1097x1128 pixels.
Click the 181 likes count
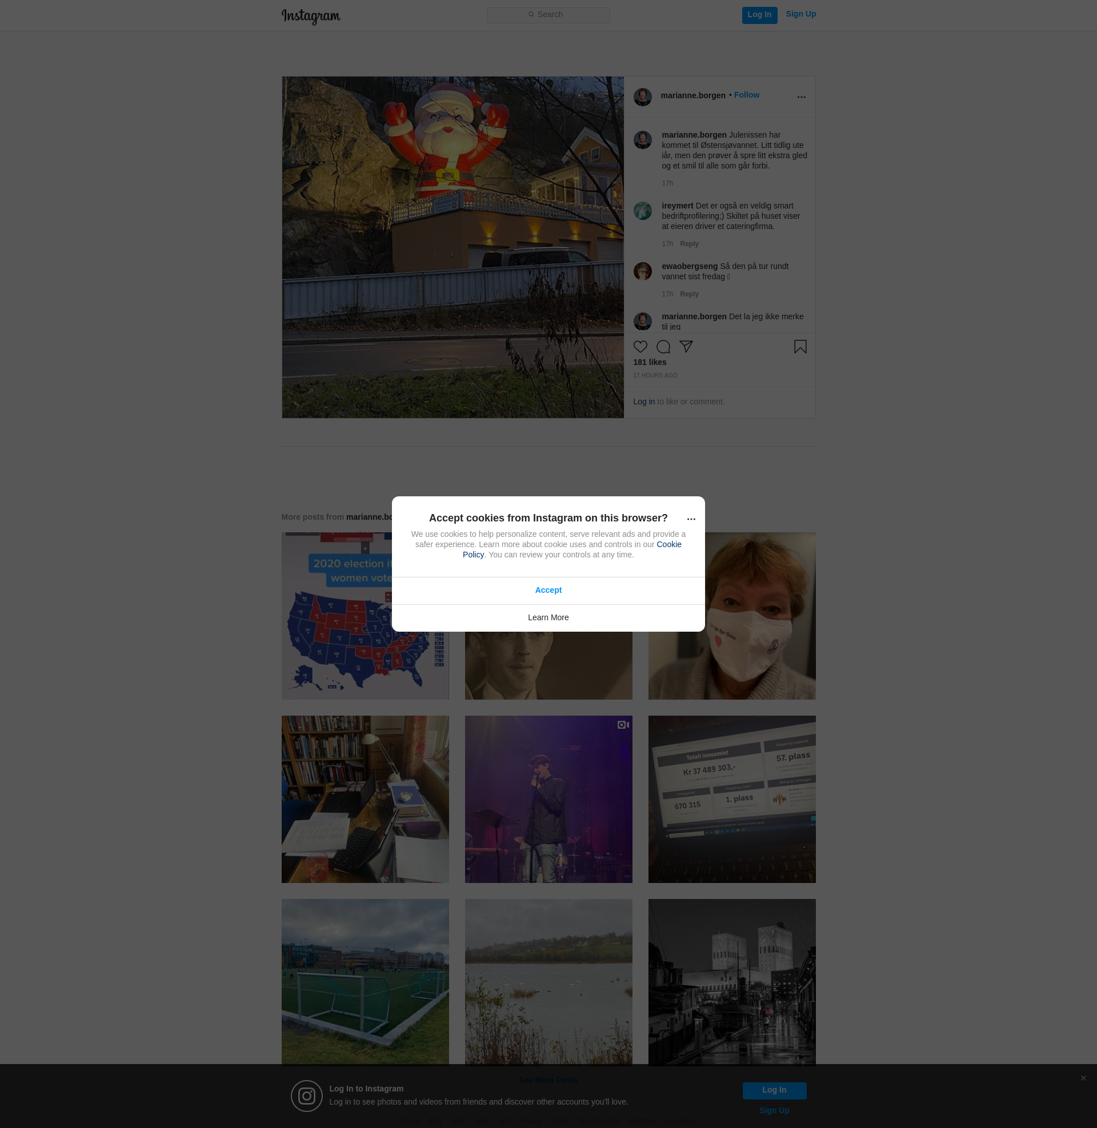pyautogui.click(x=649, y=362)
